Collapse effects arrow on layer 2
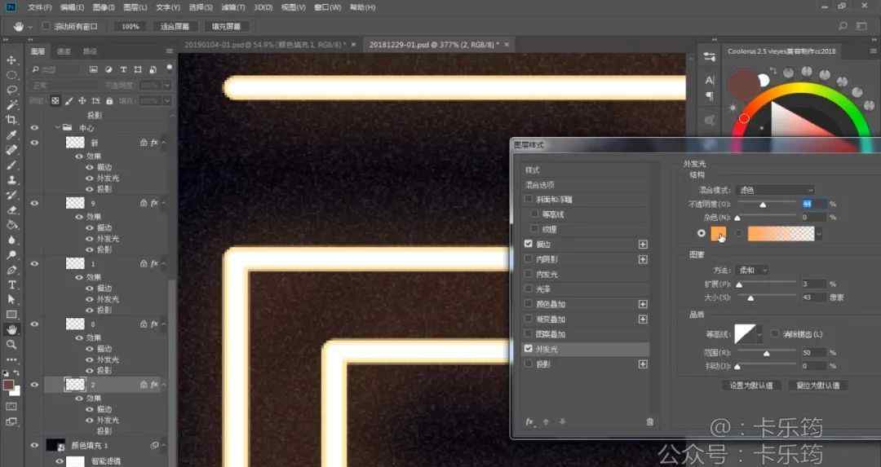 [163, 385]
